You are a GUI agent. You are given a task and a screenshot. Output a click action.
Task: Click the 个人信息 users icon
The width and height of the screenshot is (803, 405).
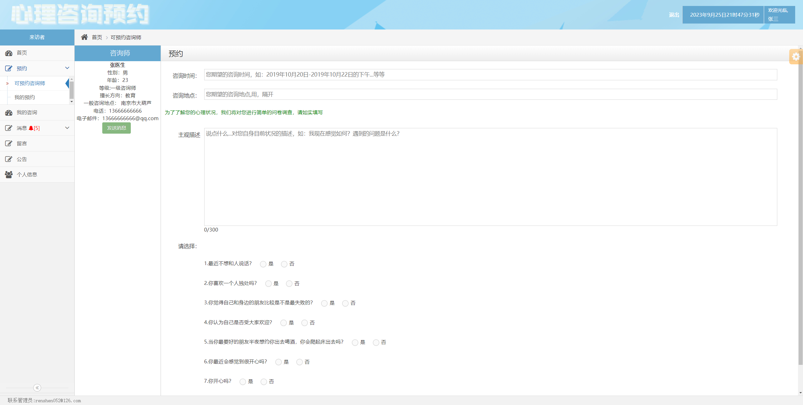click(9, 175)
